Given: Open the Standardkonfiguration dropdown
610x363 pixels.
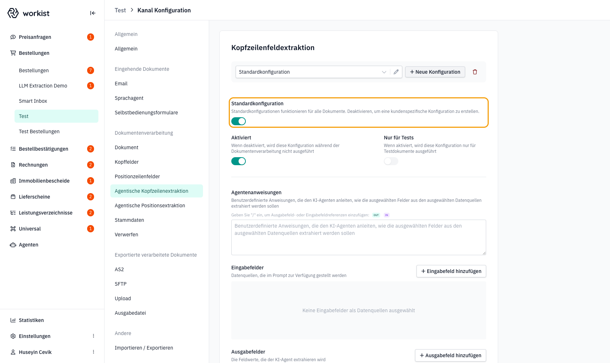Looking at the screenshot, I should [x=319, y=72].
